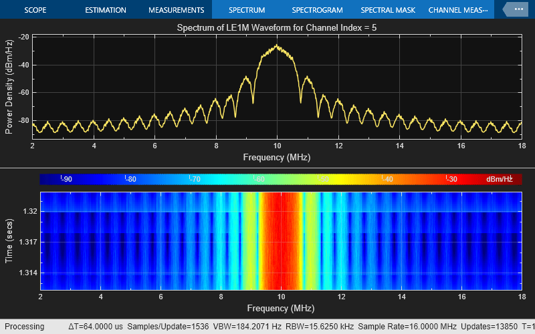This screenshot has height=334, width=535.
Task: Click the -40 mark on the colorbar
Action: coord(387,179)
